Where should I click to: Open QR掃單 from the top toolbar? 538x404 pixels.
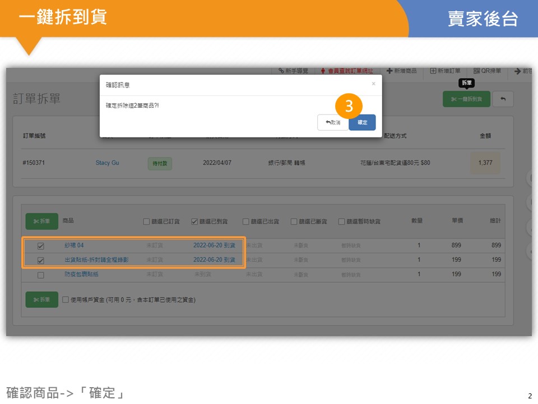[476, 71]
